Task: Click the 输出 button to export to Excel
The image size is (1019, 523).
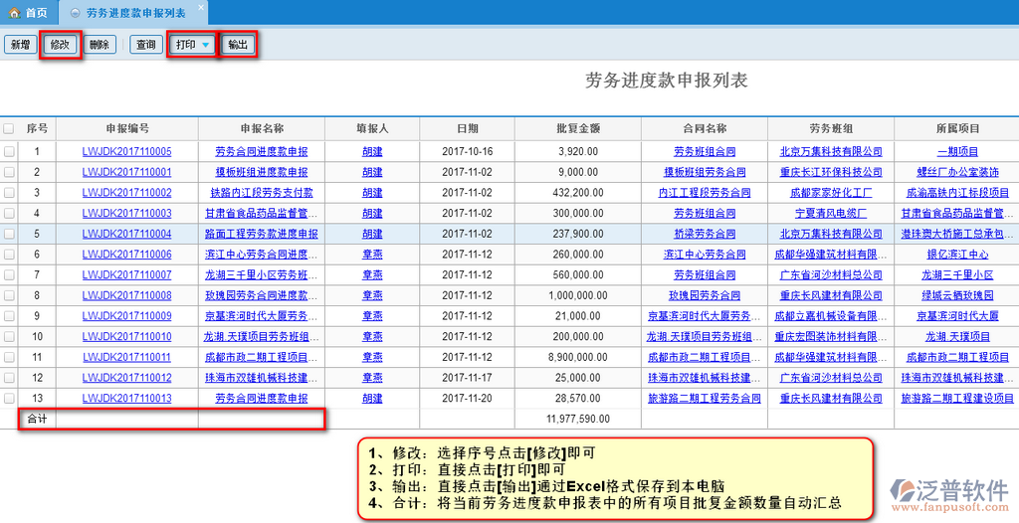Action: point(238,45)
